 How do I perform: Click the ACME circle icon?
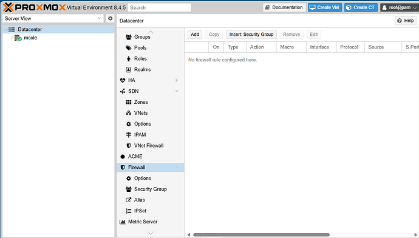tap(123, 157)
